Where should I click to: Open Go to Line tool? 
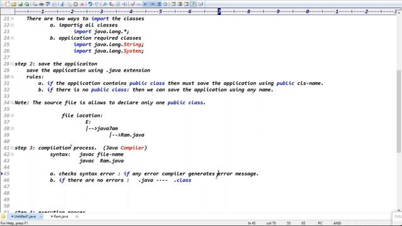124,4
